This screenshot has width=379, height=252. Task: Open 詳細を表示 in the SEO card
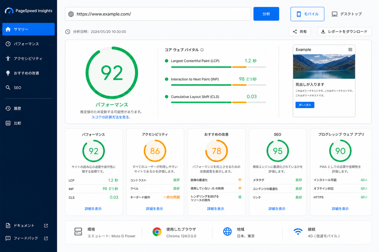(x=277, y=209)
